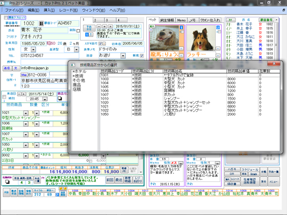Open the 性別 dropdown showing 女

click(x=33, y=50)
